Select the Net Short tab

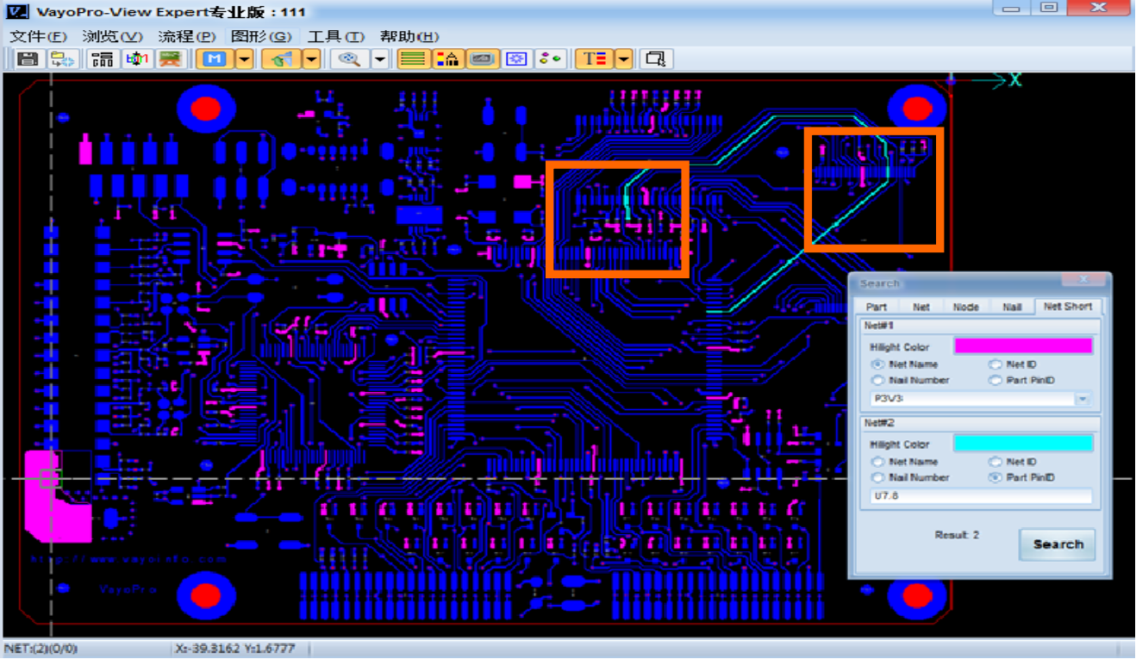click(1068, 306)
